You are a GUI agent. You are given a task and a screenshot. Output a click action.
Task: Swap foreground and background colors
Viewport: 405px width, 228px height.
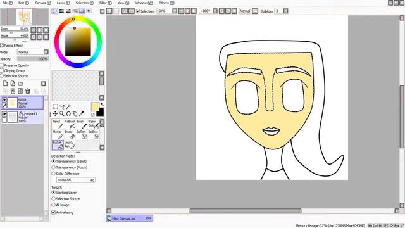tap(102, 104)
